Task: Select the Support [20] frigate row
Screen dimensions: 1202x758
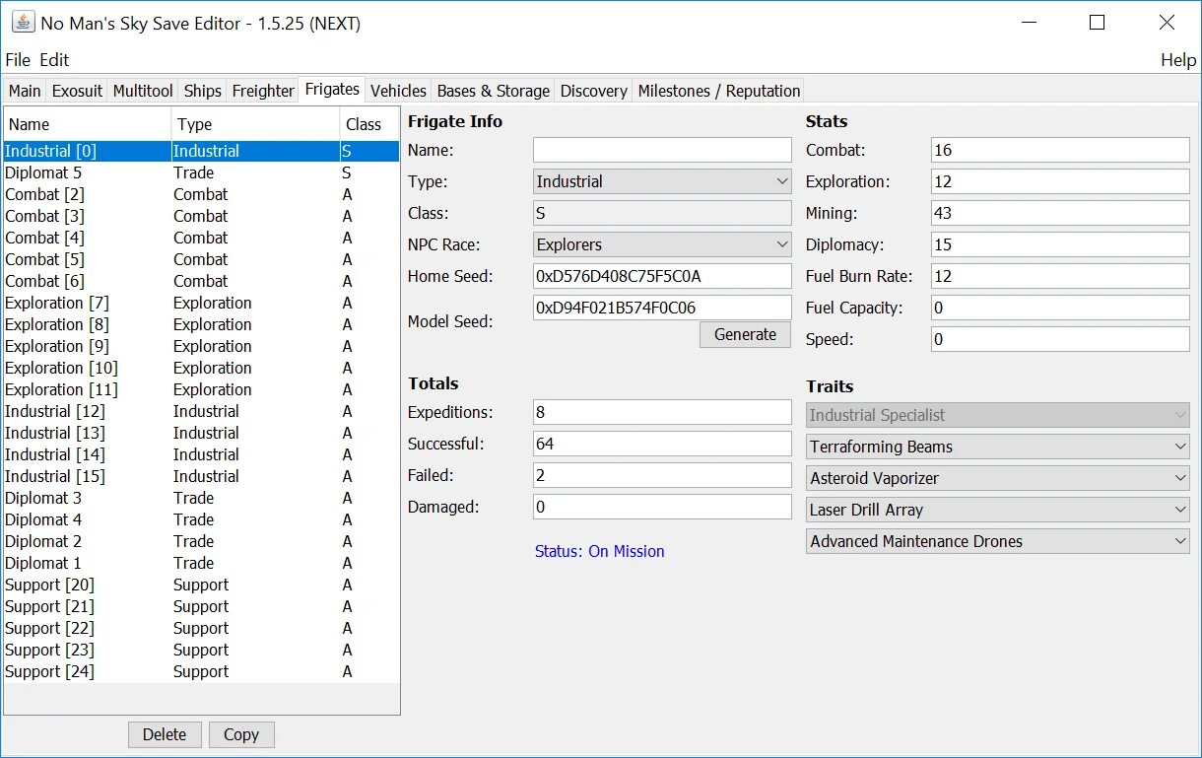Action: (x=201, y=585)
